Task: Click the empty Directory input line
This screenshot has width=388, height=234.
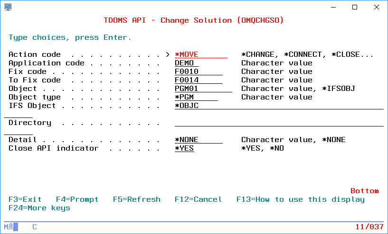Action: pos(278,123)
